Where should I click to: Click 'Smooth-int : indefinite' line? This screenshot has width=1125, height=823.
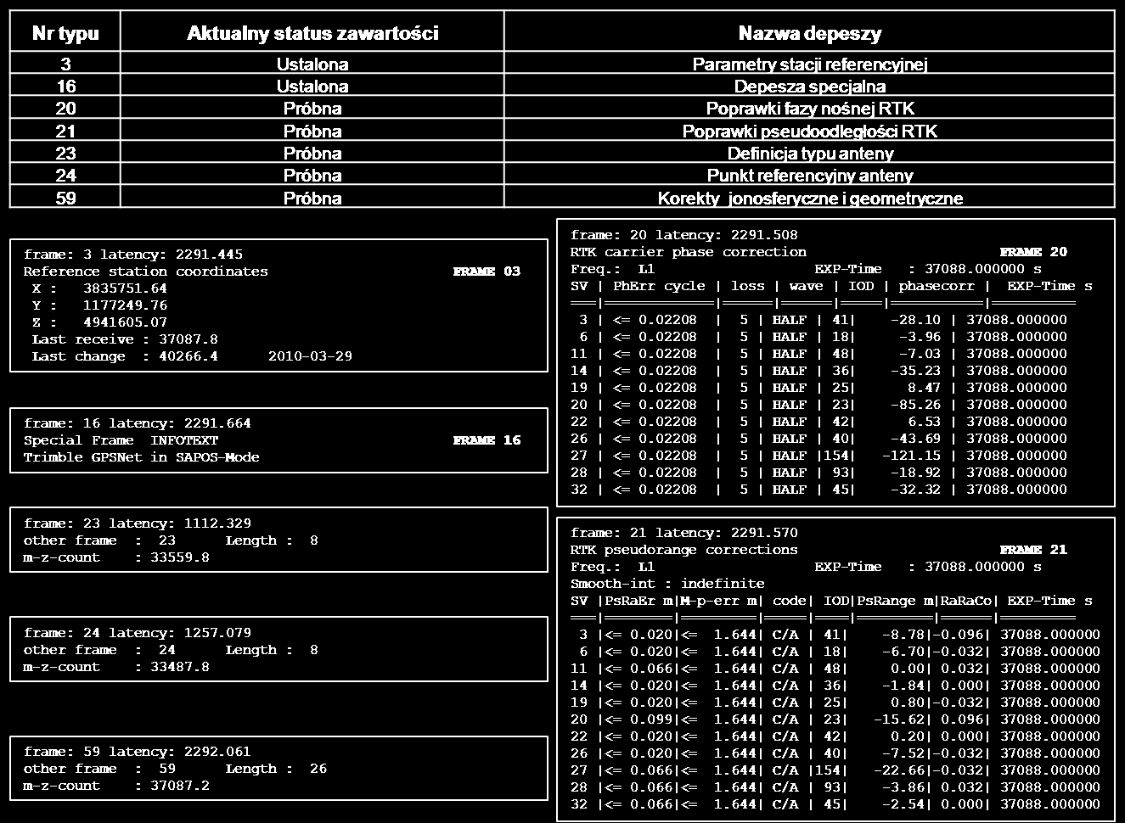(x=667, y=584)
